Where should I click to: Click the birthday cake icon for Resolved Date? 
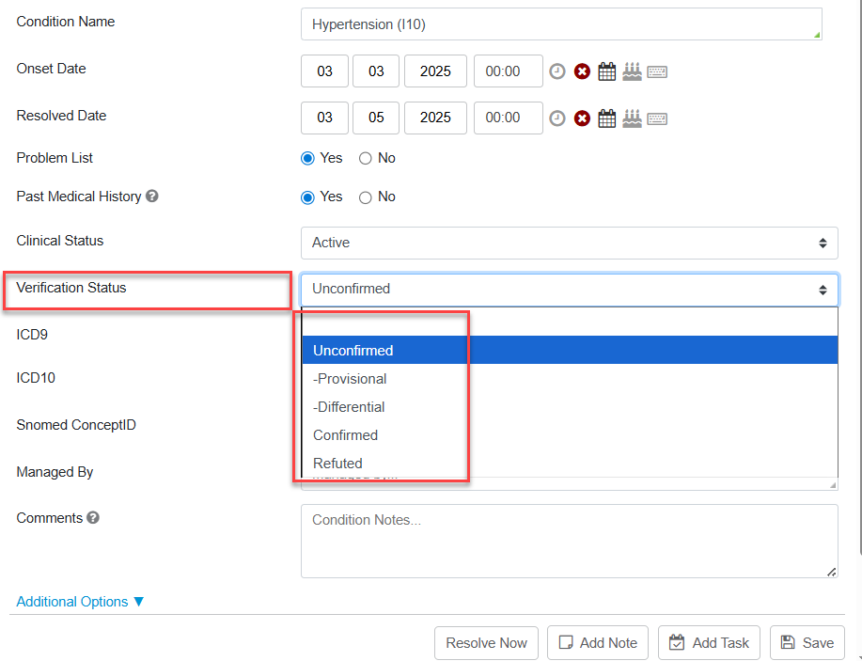632,118
